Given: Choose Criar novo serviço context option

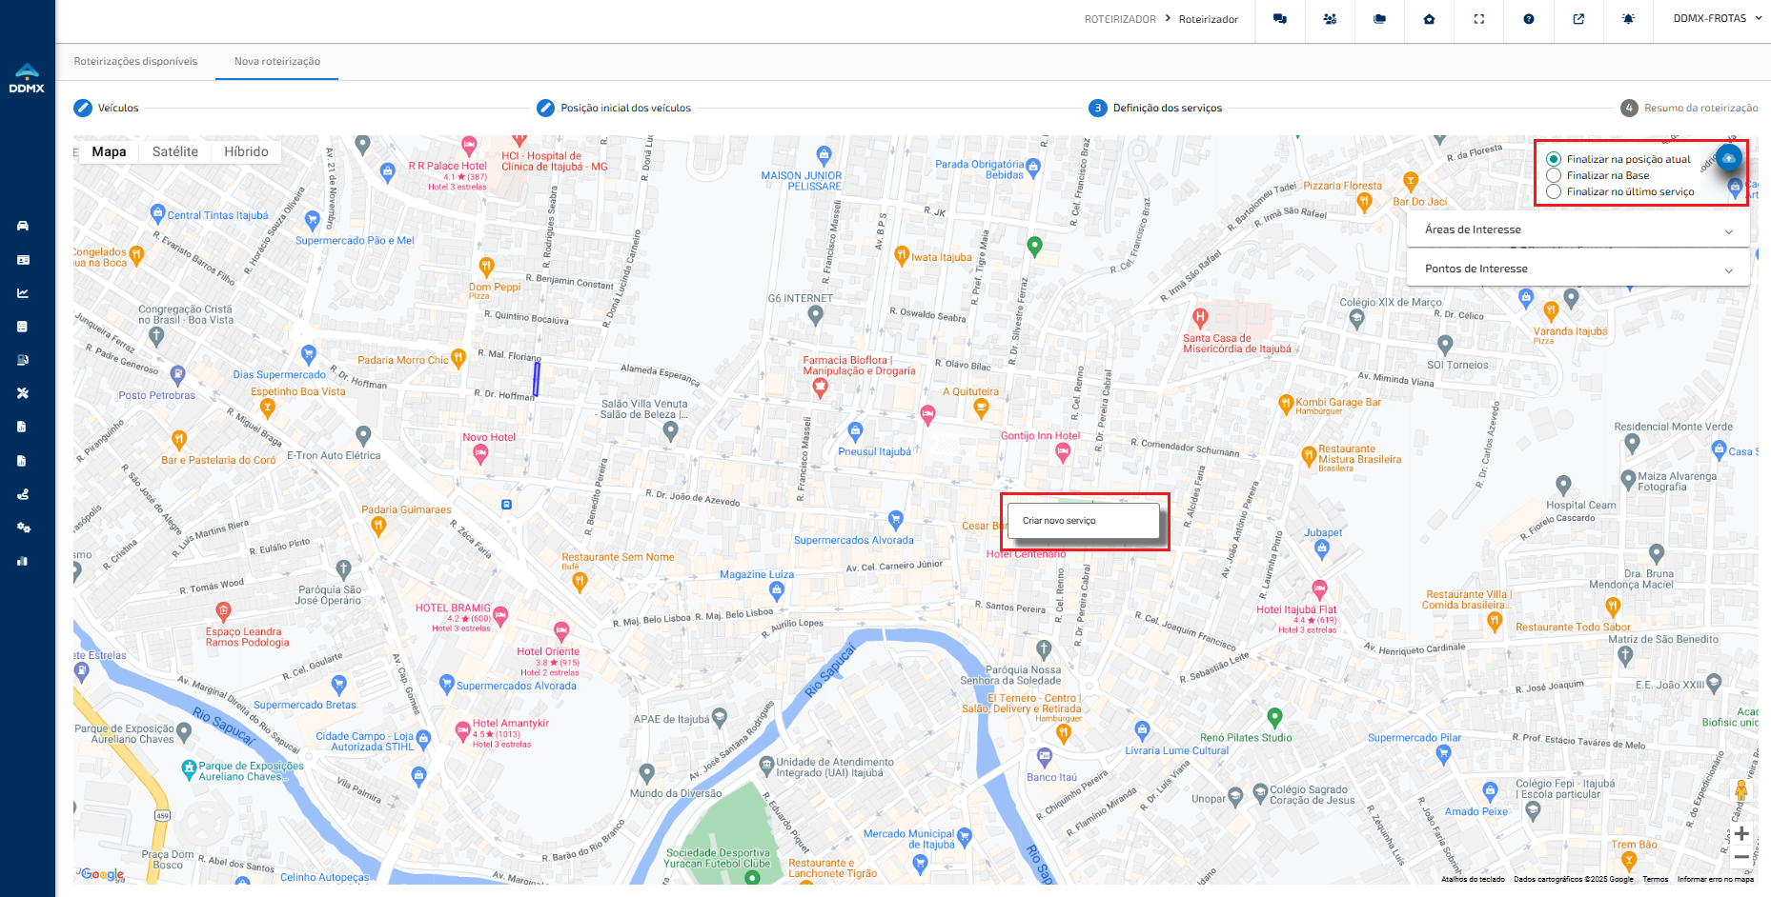Looking at the screenshot, I should [x=1083, y=521].
